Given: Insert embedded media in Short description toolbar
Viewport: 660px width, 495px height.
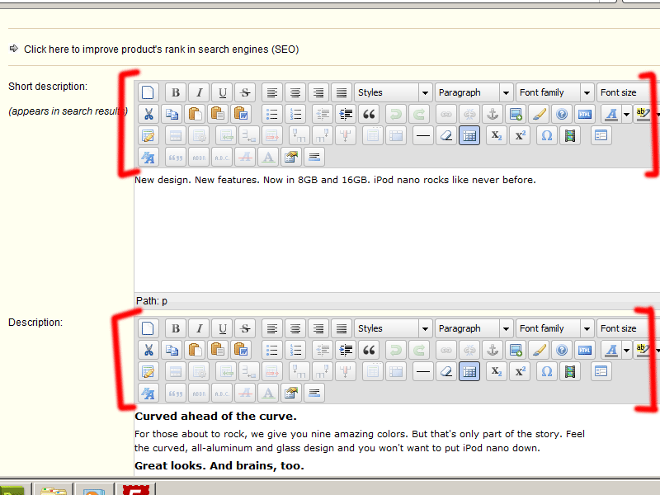Looking at the screenshot, I should 570,135.
